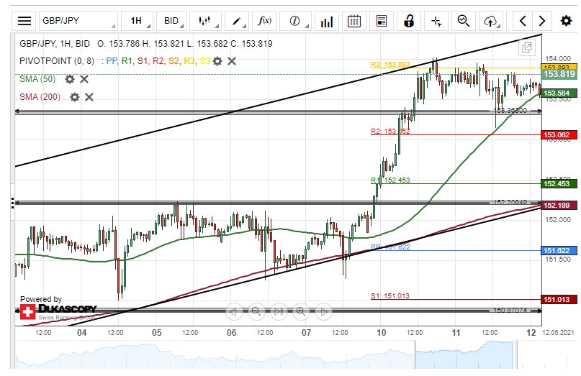This screenshot has height=376, width=581.
Task: Remove the SMA (200) indicator
Action: (89, 97)
